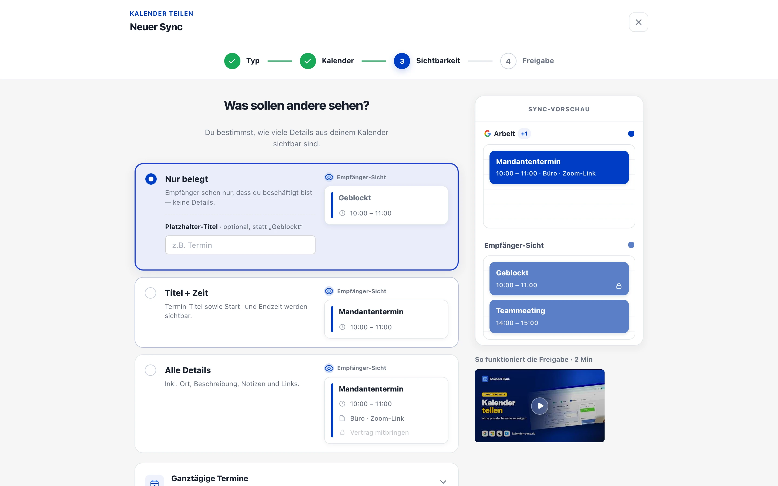Select the Nur belegt radio option
778x486 pixels.
click(x=151, y=179)
